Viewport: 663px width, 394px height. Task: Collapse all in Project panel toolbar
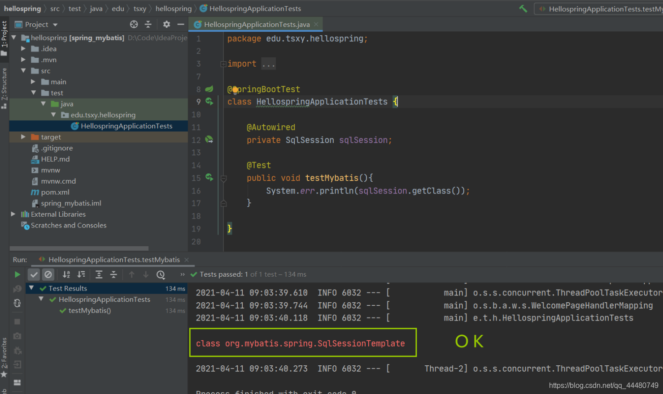[148, 24]
